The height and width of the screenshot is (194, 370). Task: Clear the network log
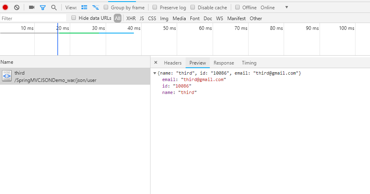click(x=17, y=7)
